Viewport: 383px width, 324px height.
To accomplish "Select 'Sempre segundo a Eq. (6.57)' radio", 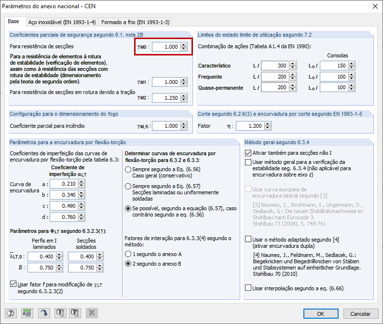I will [128, 187].
